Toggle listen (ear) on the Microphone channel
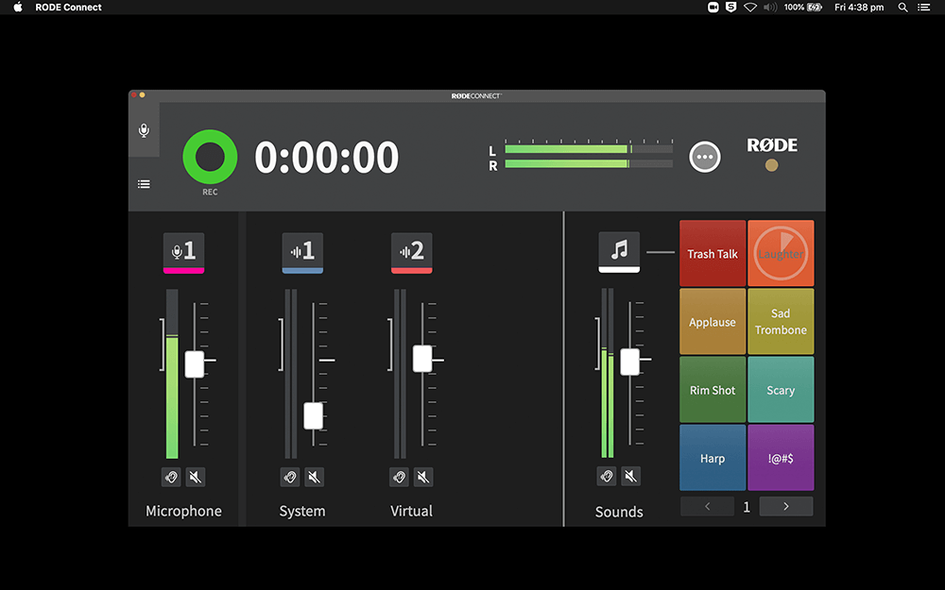 (171, 477)
